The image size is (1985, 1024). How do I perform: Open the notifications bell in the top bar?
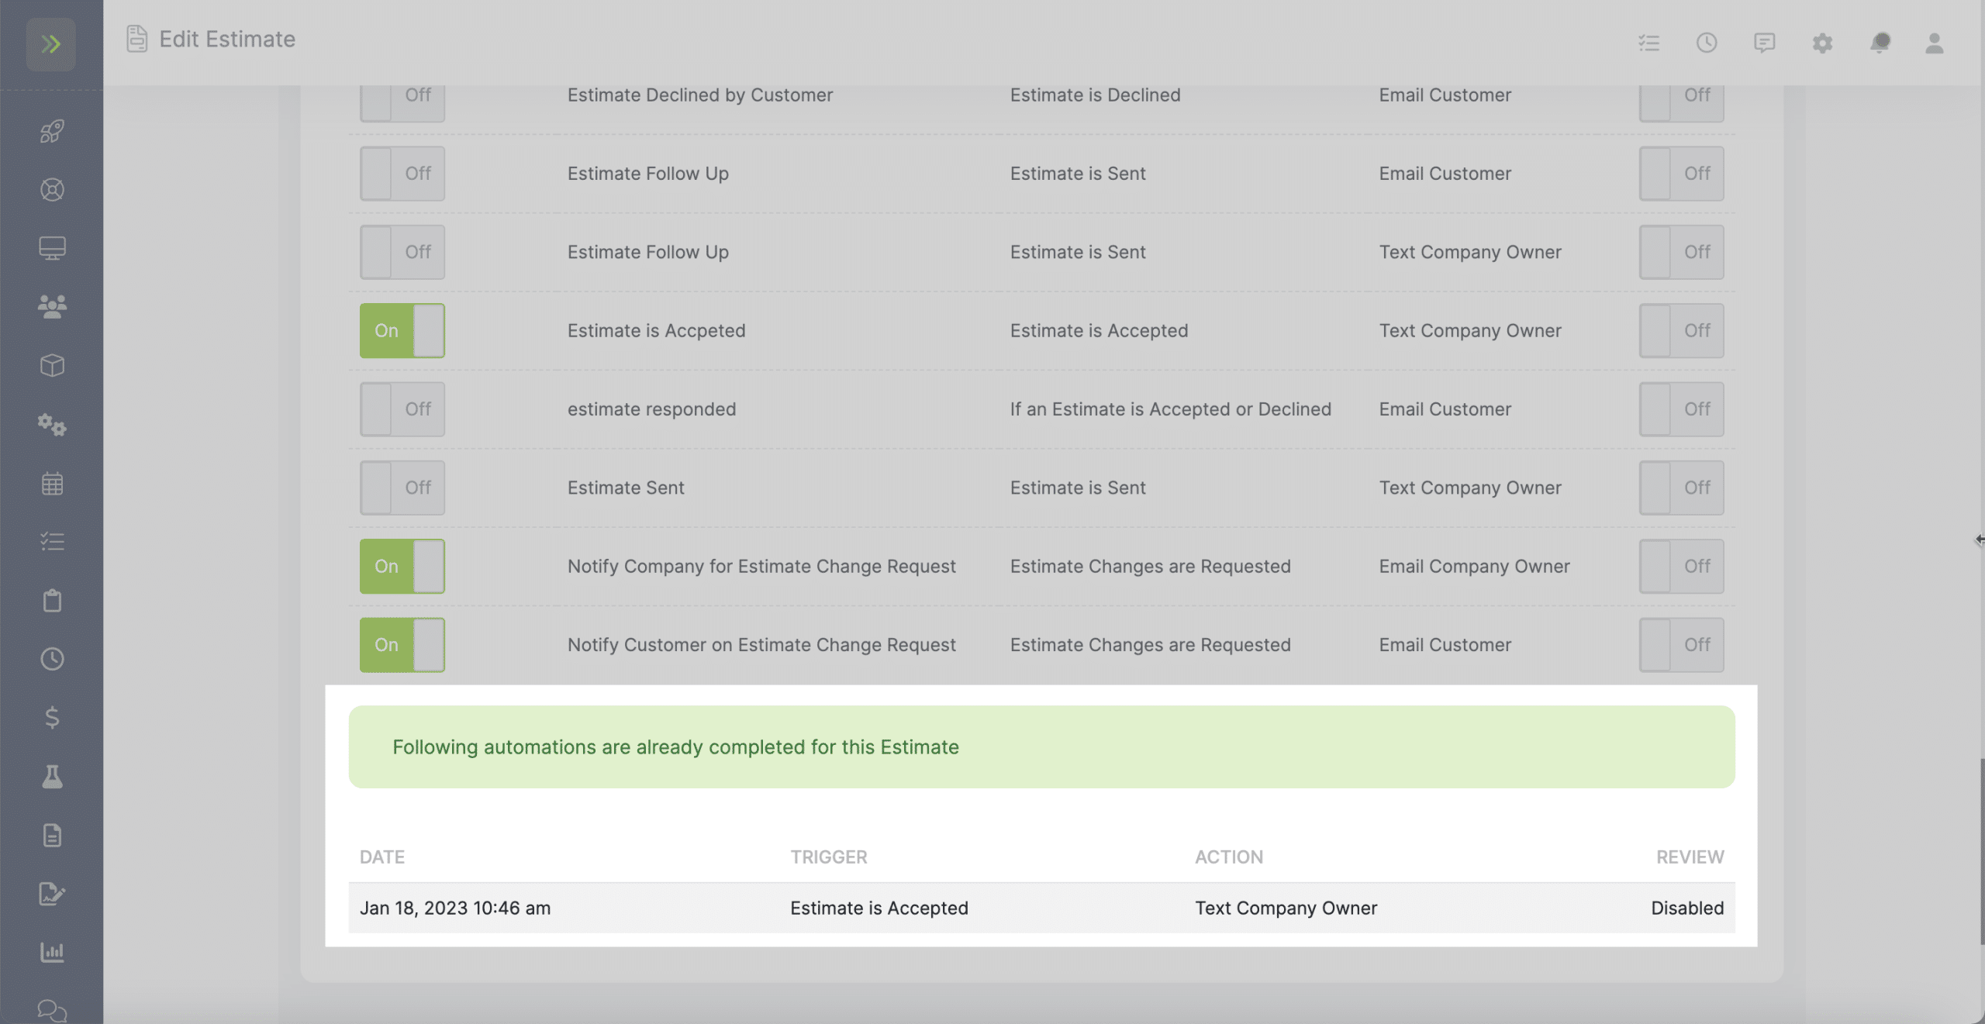pyautogui.click(x=1880, y=43)
